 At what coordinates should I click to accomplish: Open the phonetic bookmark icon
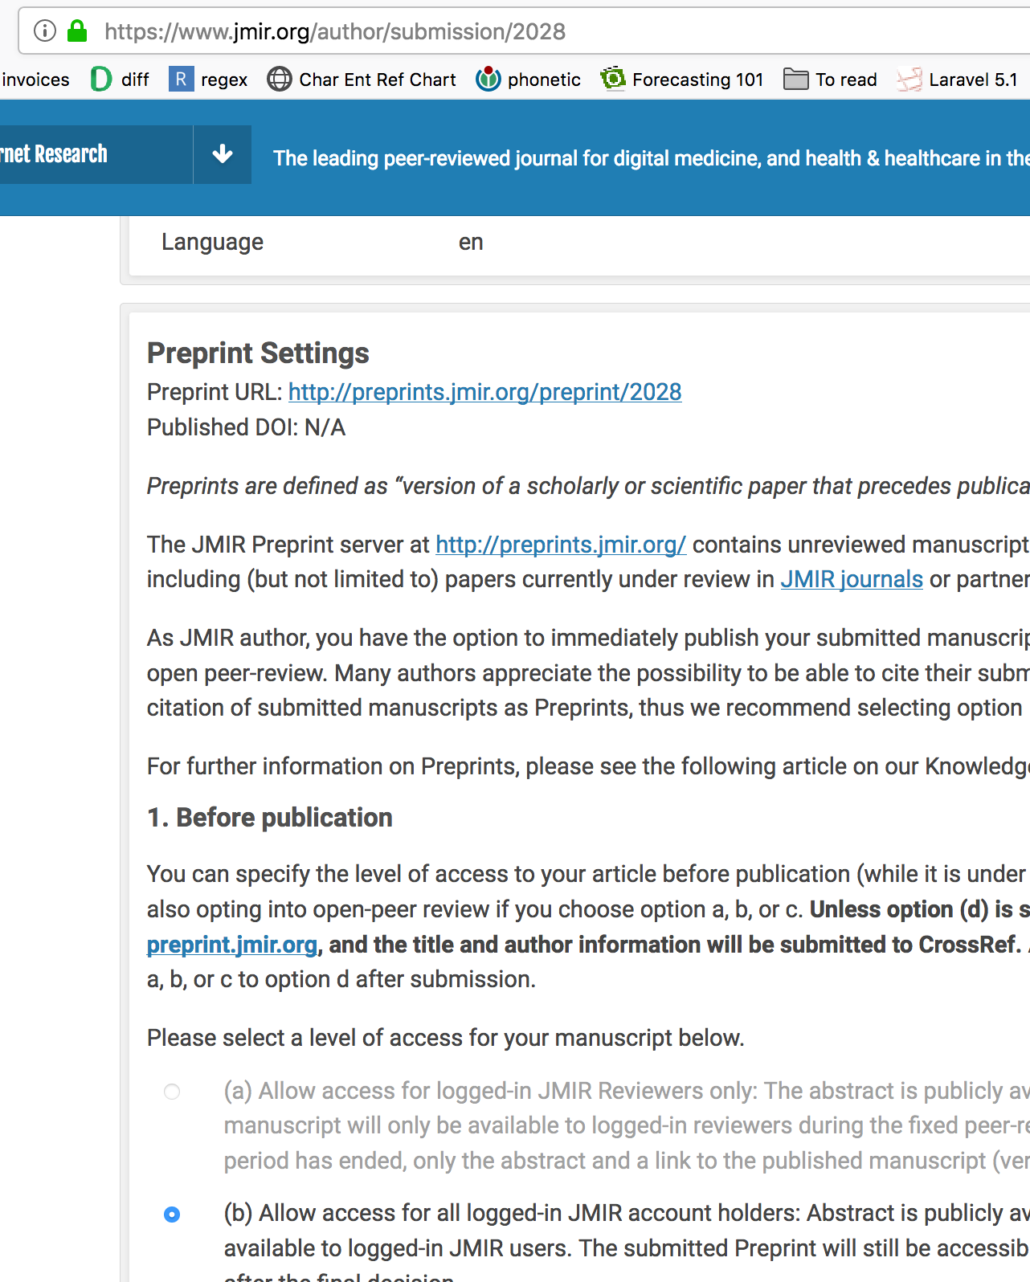coord(488,80)
